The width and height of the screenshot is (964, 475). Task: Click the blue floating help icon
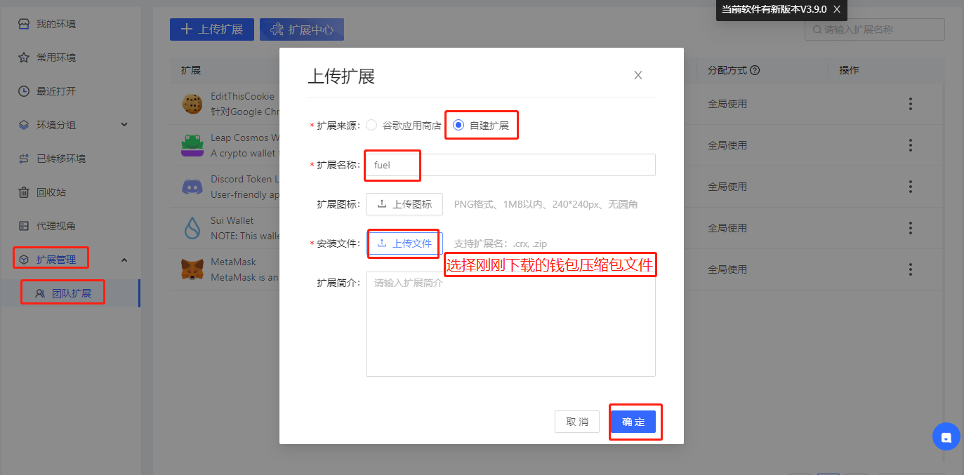(x=946, y=436)
